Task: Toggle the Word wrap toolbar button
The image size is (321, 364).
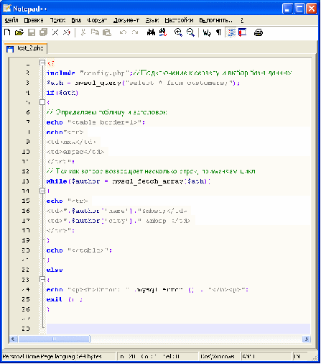Action: [207, 32]
